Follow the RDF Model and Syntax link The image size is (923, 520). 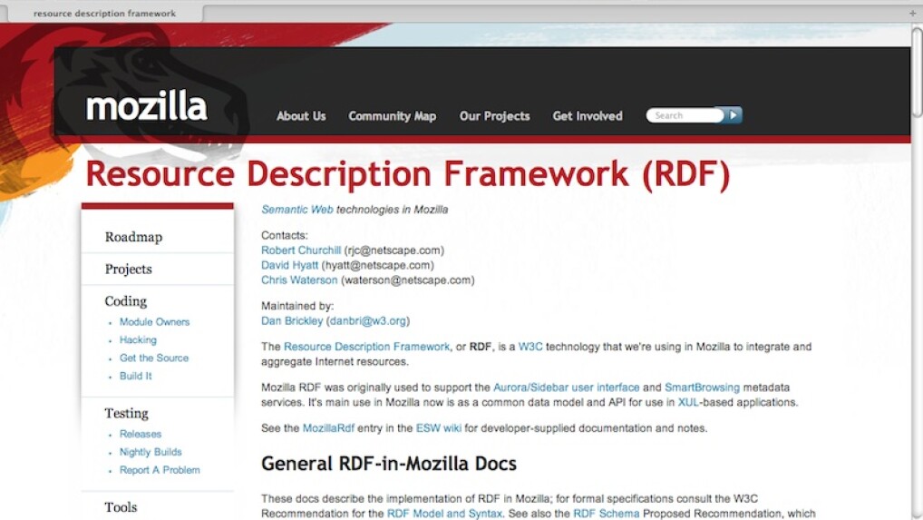pos(444,514)
